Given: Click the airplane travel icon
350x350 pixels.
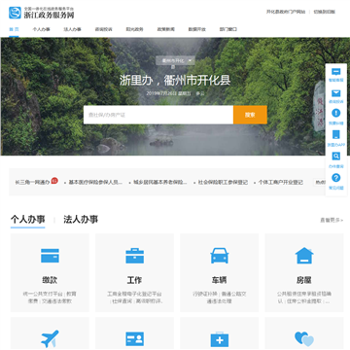Looking at the screenshot, I should 50,339.
